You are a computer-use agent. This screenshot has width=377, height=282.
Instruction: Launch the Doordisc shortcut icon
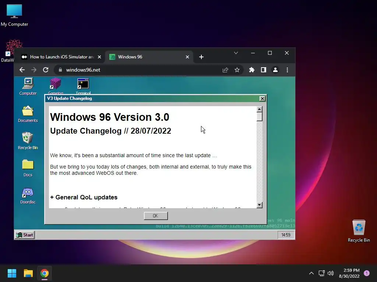(28, 195)
